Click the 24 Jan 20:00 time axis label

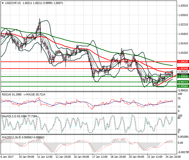(173, 157)
